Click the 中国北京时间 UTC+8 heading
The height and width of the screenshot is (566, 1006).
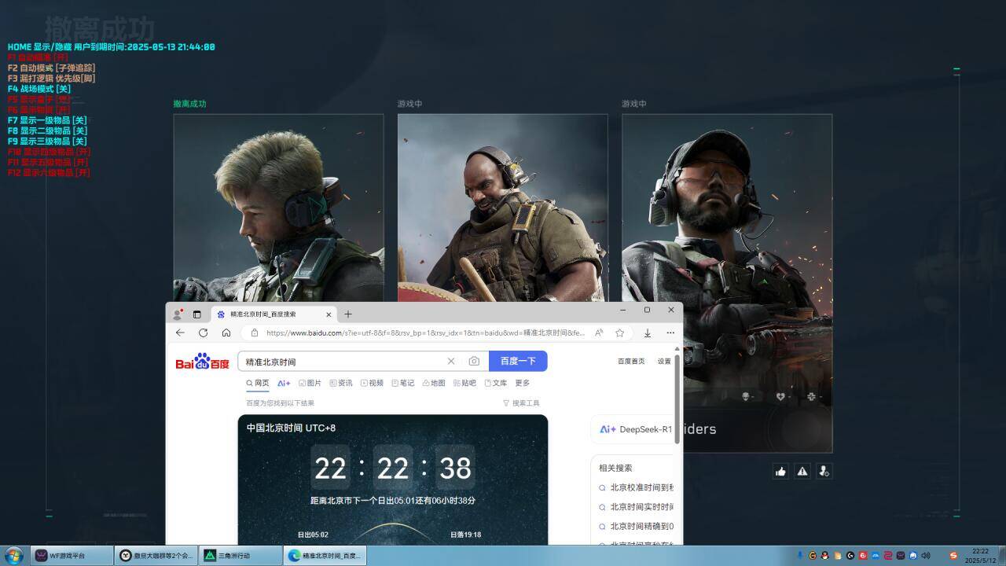point(291,428)
